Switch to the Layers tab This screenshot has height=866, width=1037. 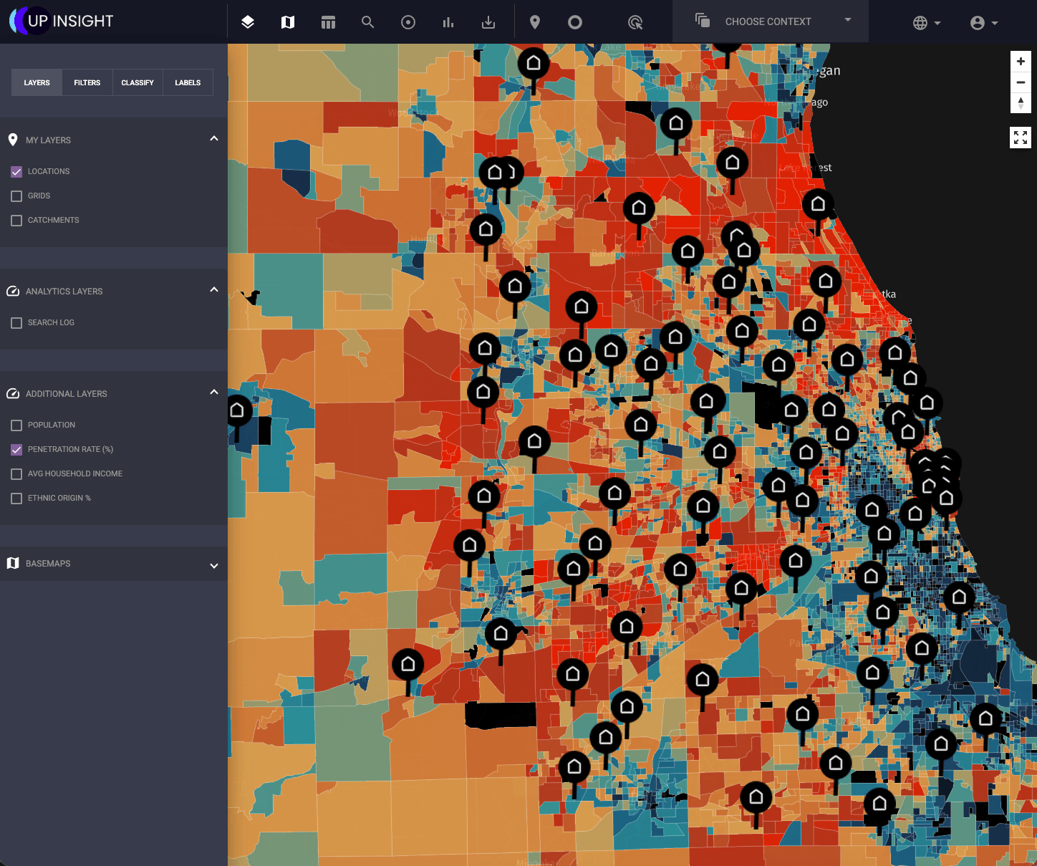coord(37,82)
